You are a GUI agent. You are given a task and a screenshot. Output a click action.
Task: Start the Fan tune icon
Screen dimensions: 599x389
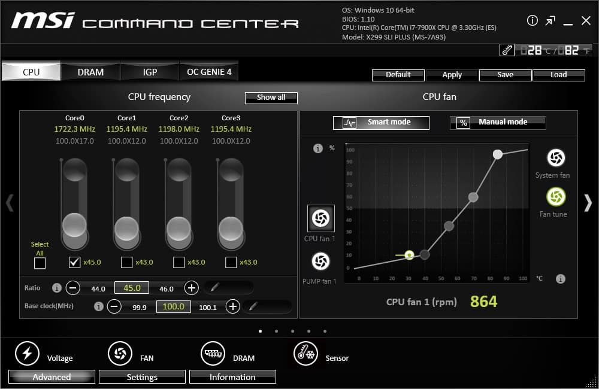556,197
